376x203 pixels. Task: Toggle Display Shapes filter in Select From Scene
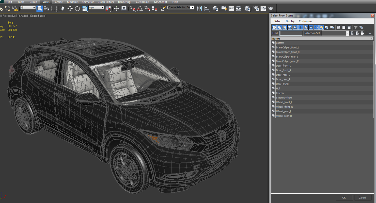coord(279,27)
